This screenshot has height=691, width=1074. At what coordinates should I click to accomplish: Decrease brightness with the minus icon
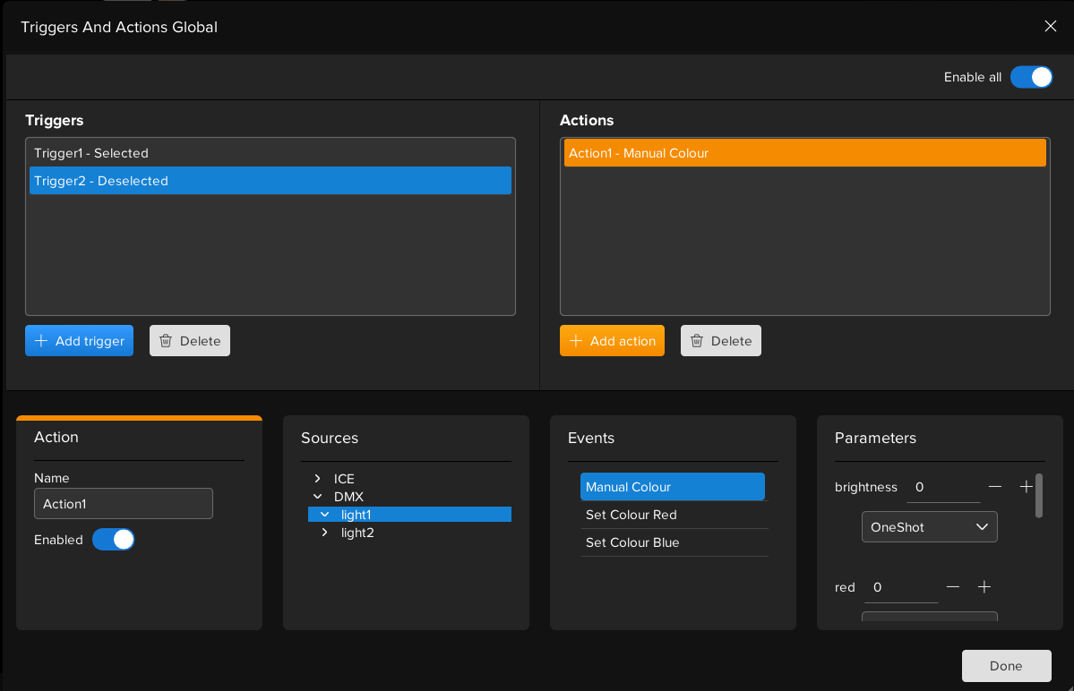pyautogui.click(x=995, y=487)
